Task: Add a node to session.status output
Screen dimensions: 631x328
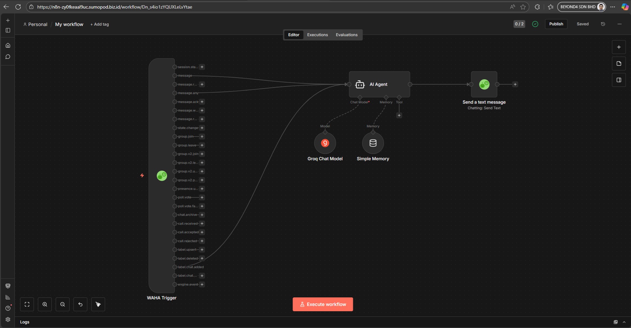Action: pos(202,67)
